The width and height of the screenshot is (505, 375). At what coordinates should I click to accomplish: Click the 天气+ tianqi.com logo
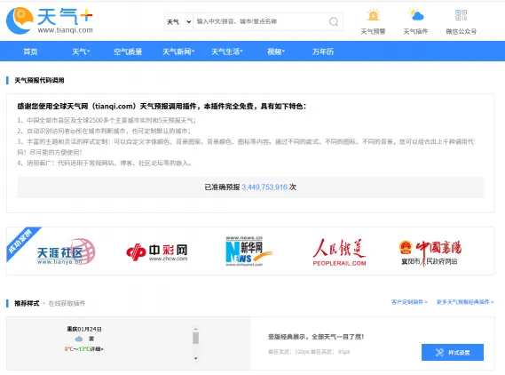(50, 20)
